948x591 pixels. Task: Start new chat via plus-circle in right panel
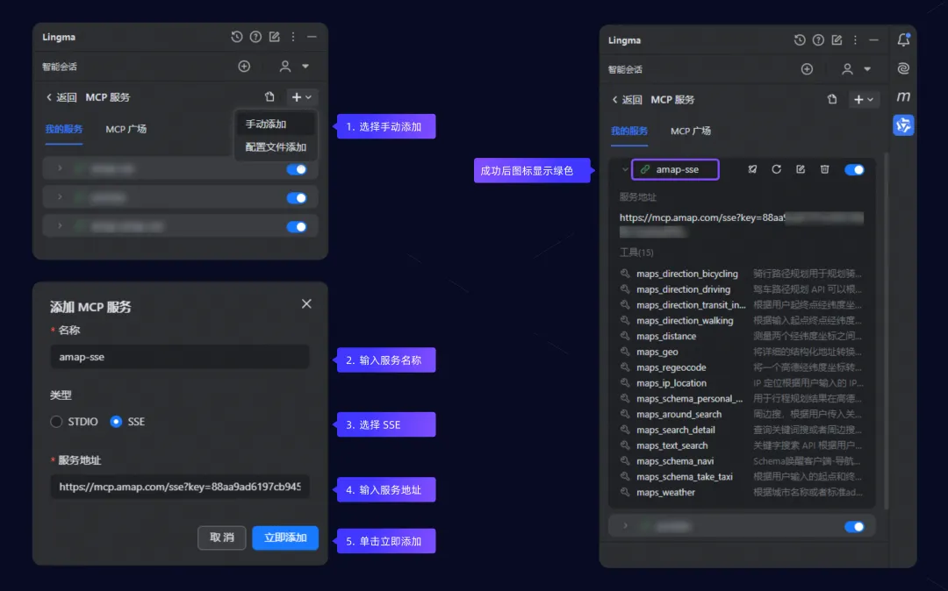tap(807, 69)
